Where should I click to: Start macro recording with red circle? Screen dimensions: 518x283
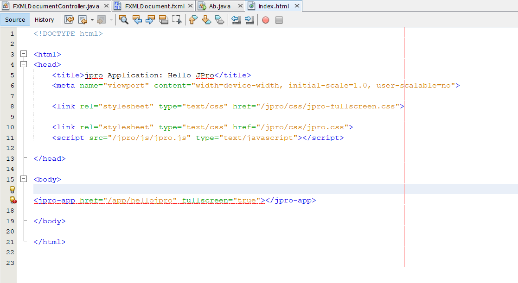pyautogui.click(x=265, y=20)
